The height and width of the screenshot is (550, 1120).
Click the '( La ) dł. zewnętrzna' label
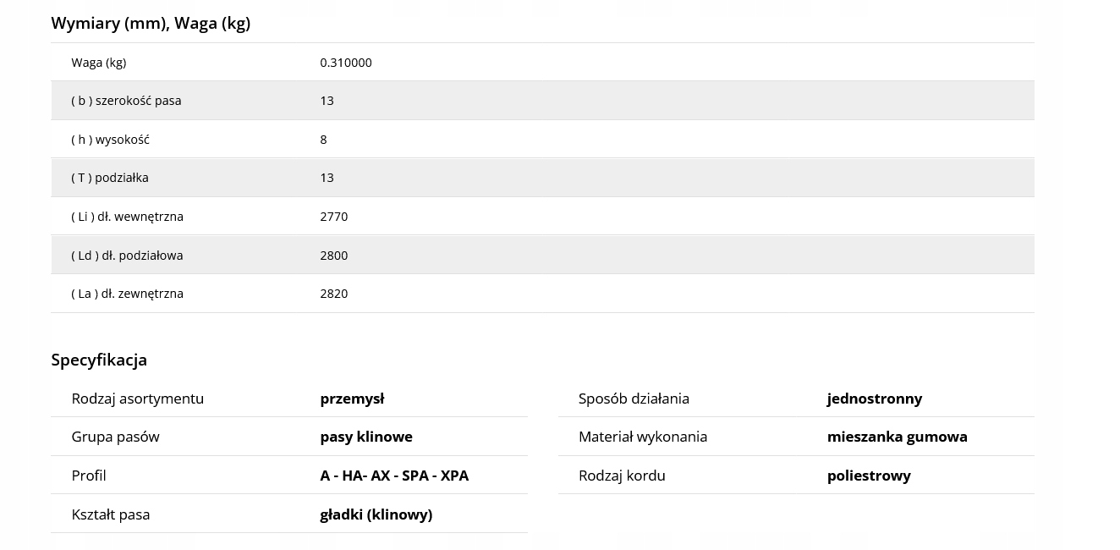coord(127,294)
